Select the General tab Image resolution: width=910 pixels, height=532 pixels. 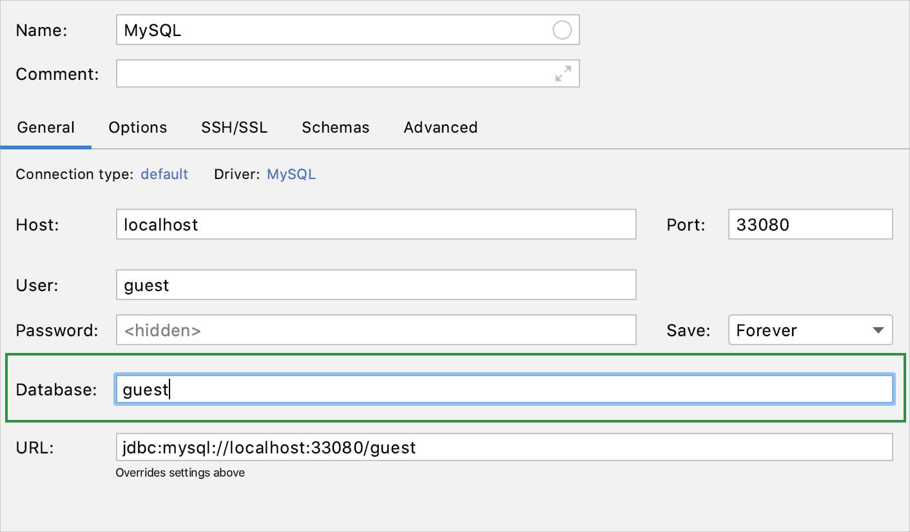point(46,127)
